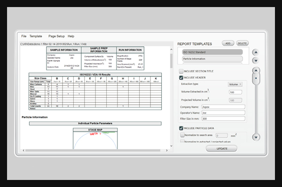Click the Size Class table header
Image resolution: width=282 pixels, height=187 pixels.
(x=40, y=78)
